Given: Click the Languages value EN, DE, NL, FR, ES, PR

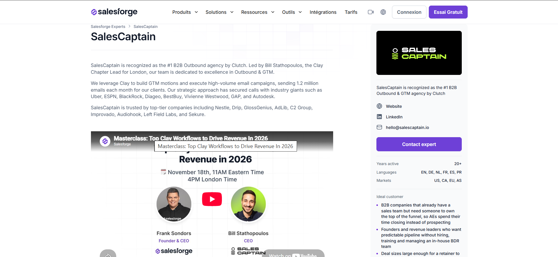Looking at the screenshot, I should (441, 172).
